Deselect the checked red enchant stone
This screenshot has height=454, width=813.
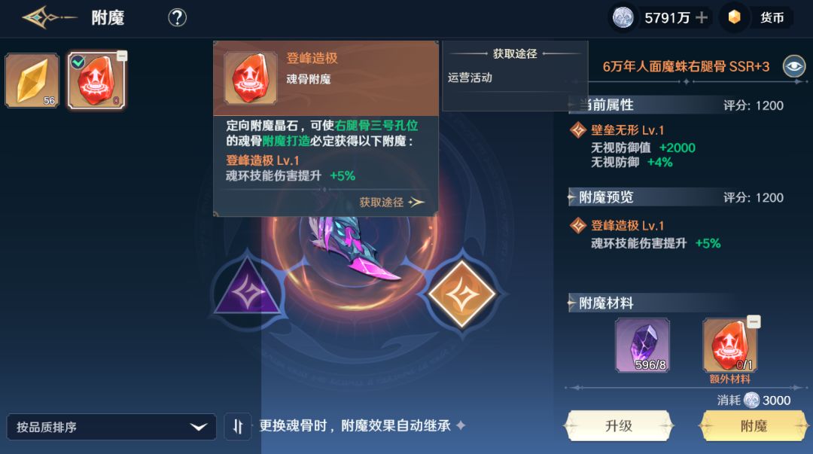click(x=97, y=81)
